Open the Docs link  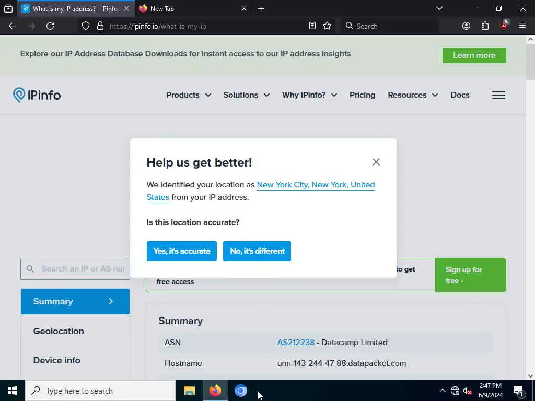click(460, 95)
